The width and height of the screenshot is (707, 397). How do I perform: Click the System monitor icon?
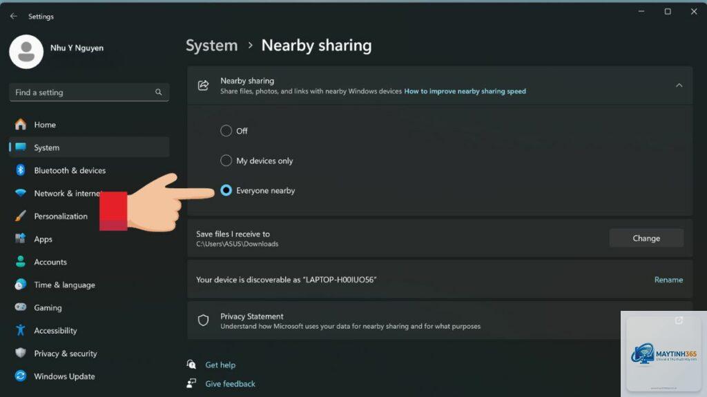(21, 147)
